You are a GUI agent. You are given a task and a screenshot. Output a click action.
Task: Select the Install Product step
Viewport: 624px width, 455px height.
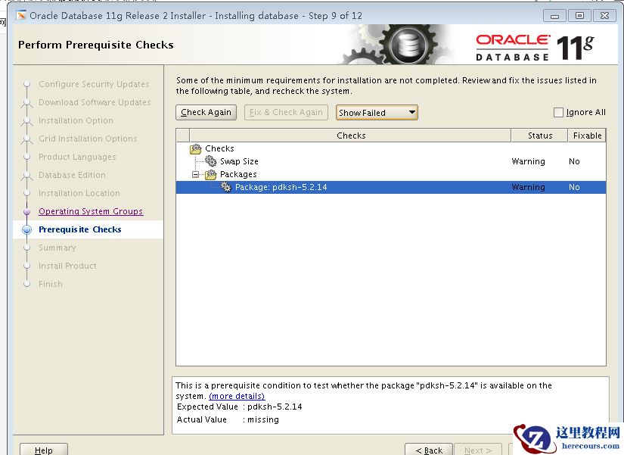(67, 266)
